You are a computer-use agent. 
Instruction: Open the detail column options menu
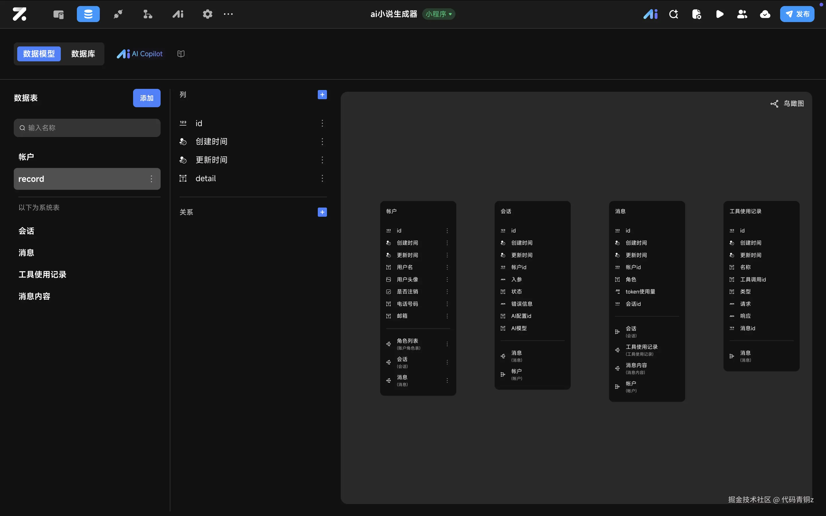[x=322, y=178]
